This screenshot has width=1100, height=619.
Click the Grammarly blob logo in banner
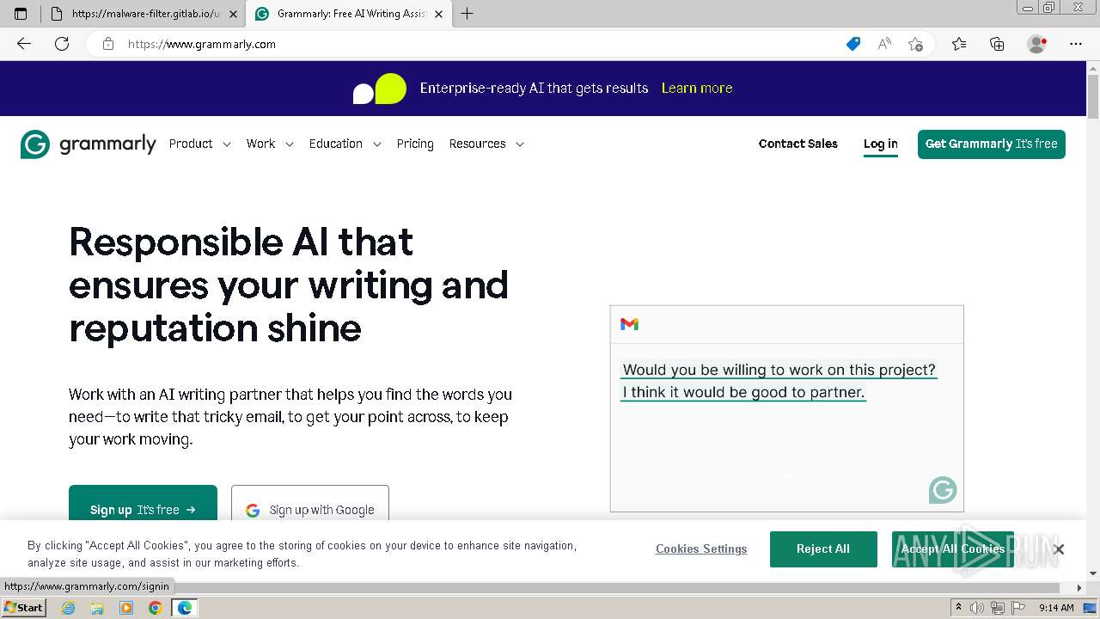point(380,89)
